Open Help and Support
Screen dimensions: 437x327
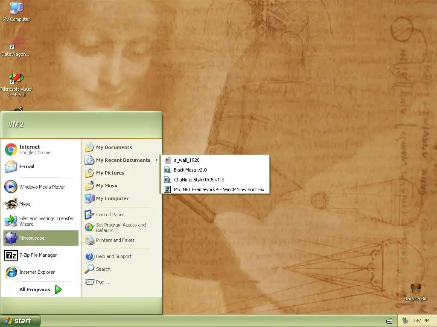[122, 256]
